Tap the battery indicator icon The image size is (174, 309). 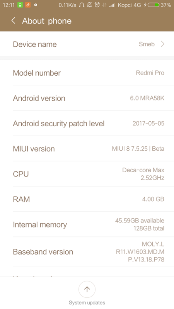[154, 5]
